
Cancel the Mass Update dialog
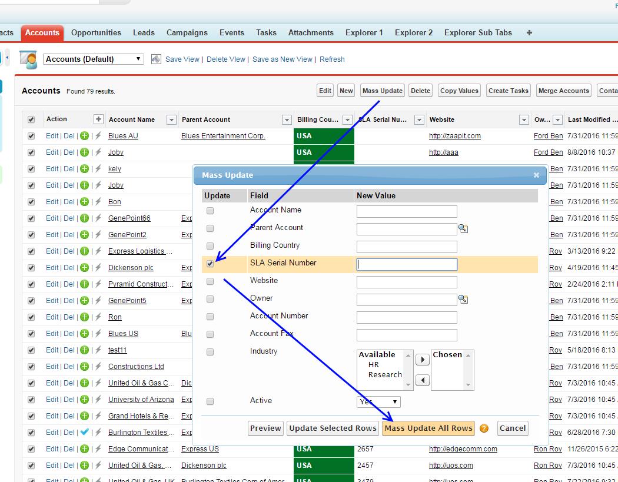pos(513,428)
